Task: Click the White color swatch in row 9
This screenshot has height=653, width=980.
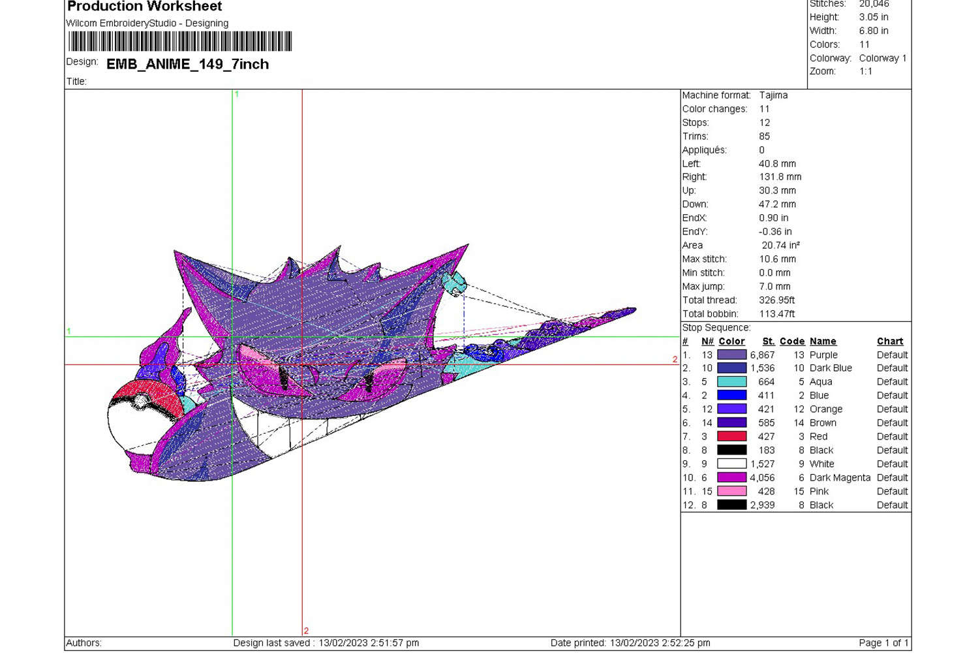Action: click(x=731, y=464)
